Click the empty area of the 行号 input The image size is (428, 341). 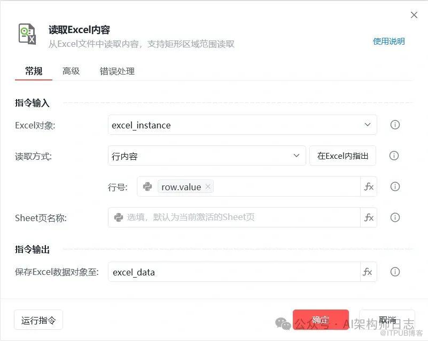pyautogui.click(x=286, y=186)
